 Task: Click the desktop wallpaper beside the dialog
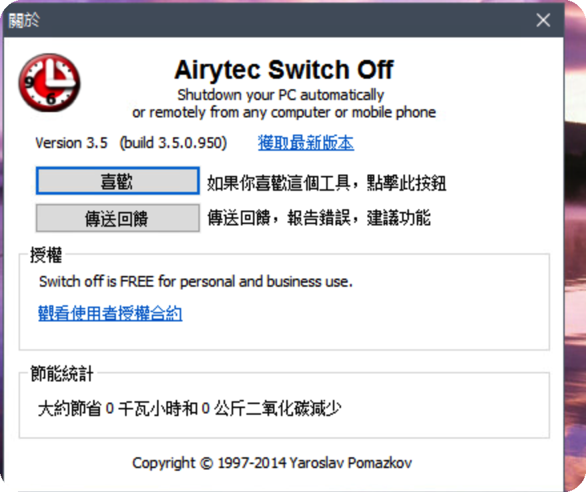(574, 267)
